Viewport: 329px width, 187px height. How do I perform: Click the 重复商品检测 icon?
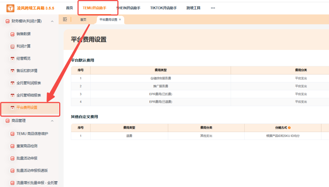coord(12,146)
